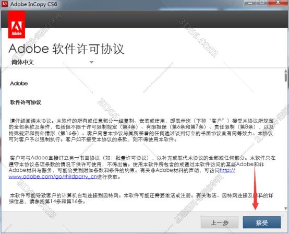The width and height of the screenshot is (289, 234).
Task: Click the red Adobe logo
Action: pyautogui.click(x=17, y=25)
